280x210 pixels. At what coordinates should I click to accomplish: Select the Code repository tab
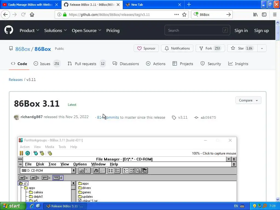coord(19,64)
